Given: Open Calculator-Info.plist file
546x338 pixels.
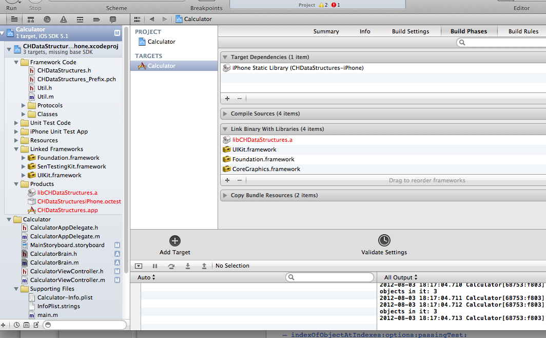Looking at the screenshot, I should [65, 297].
